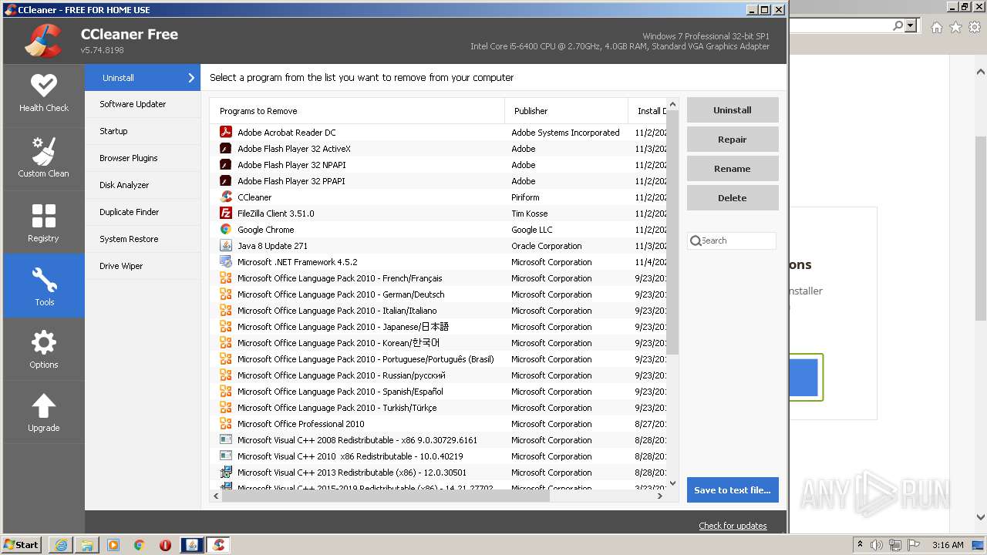Open the System Restore tab

click(143, 239)
